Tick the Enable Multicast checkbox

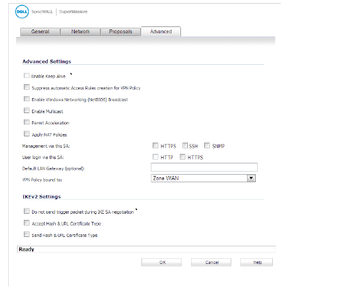26,111
